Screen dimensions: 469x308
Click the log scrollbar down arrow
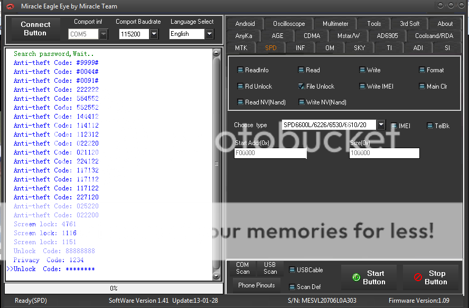click(x=216, y=276)
